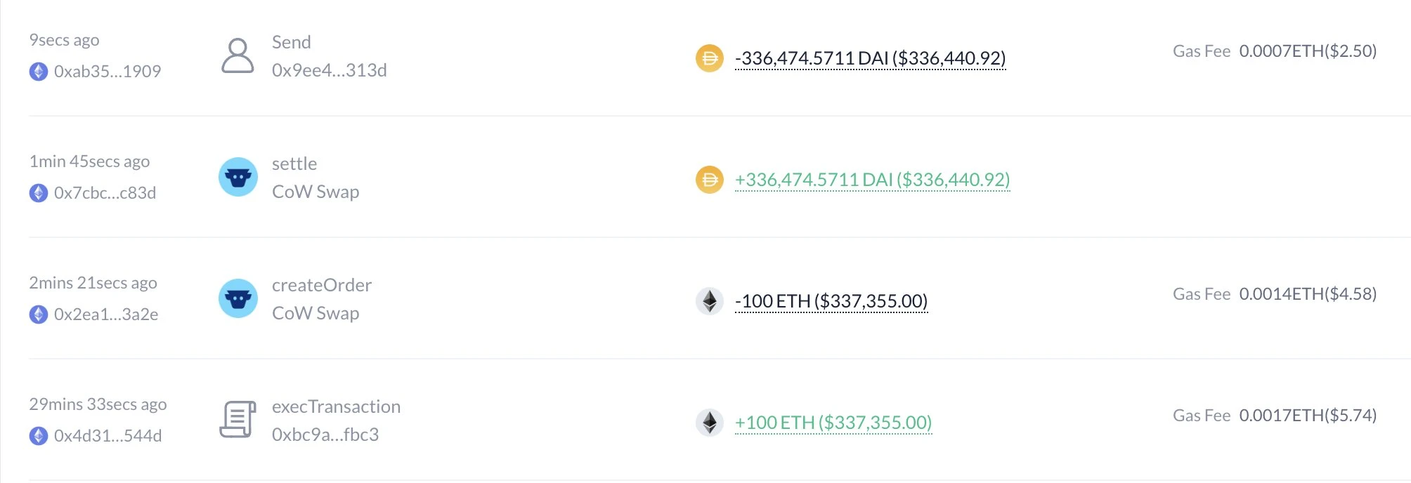The width and height of the screenshot is (1411, 483).
Task: Open transaction hash 0x2ea1...3a2e
Action: coord(106,315)
